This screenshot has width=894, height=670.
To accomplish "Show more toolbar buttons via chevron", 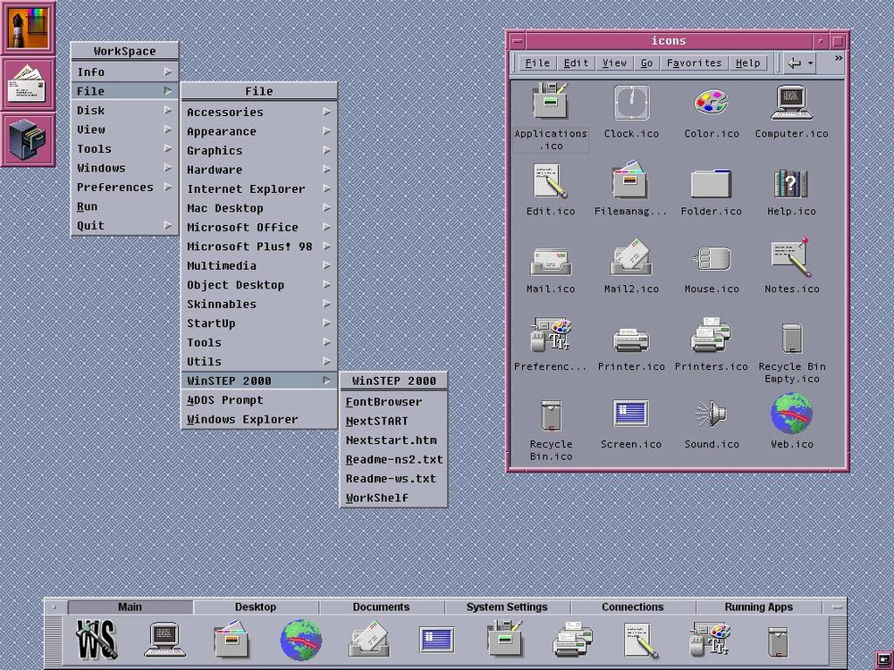I will pyautogui.click(x=839, y=58).
